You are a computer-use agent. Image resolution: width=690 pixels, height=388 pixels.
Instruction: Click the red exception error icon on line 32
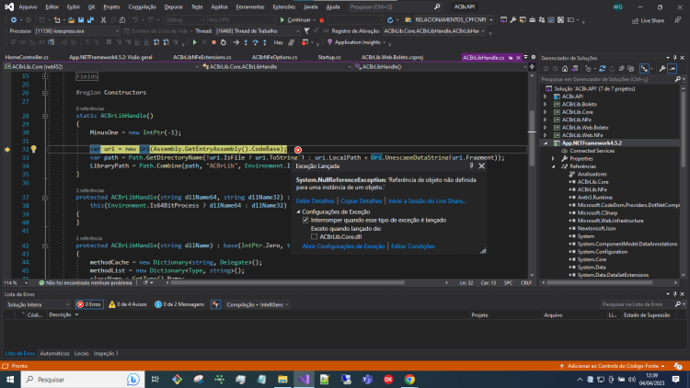point(298,150)
